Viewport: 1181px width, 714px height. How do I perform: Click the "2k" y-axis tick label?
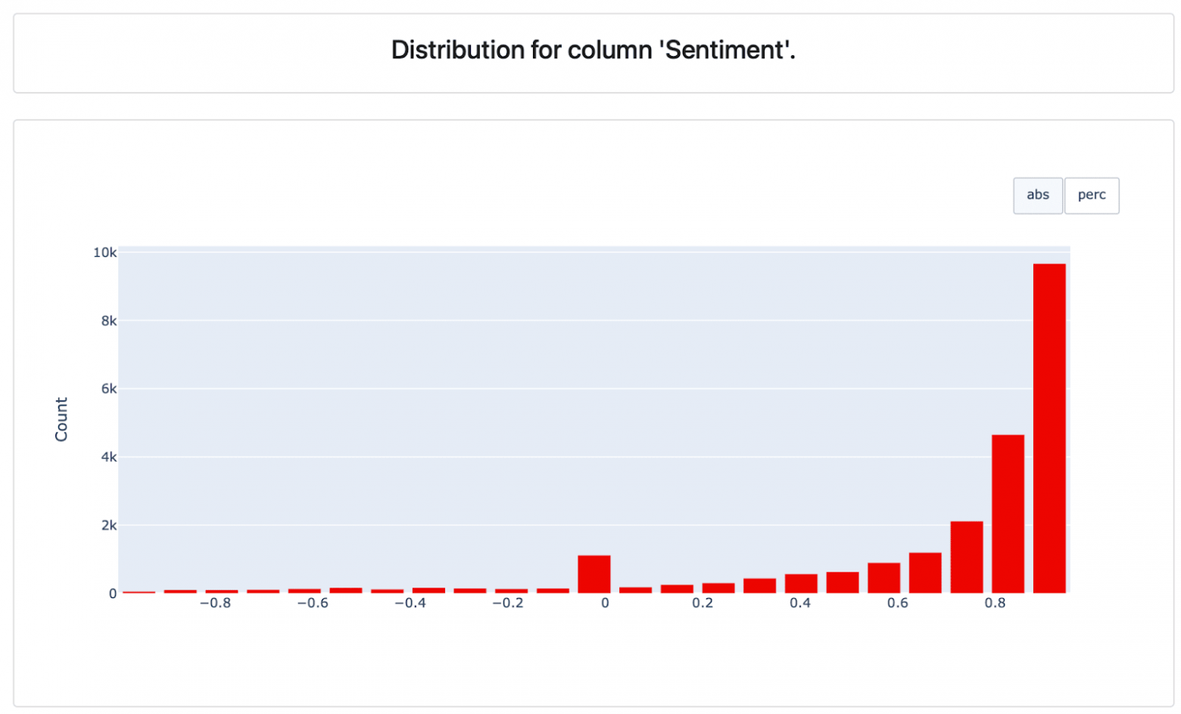point(109,525)
